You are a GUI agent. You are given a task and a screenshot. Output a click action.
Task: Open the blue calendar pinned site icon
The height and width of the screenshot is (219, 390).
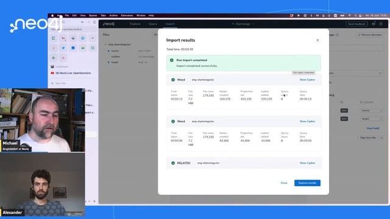73,48
